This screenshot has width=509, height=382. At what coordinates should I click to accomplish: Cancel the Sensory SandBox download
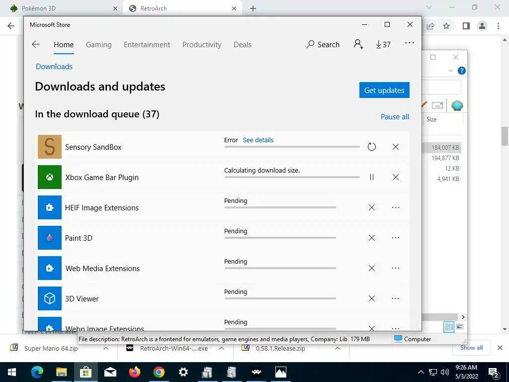pyautogui.click(x=395, y=147)
